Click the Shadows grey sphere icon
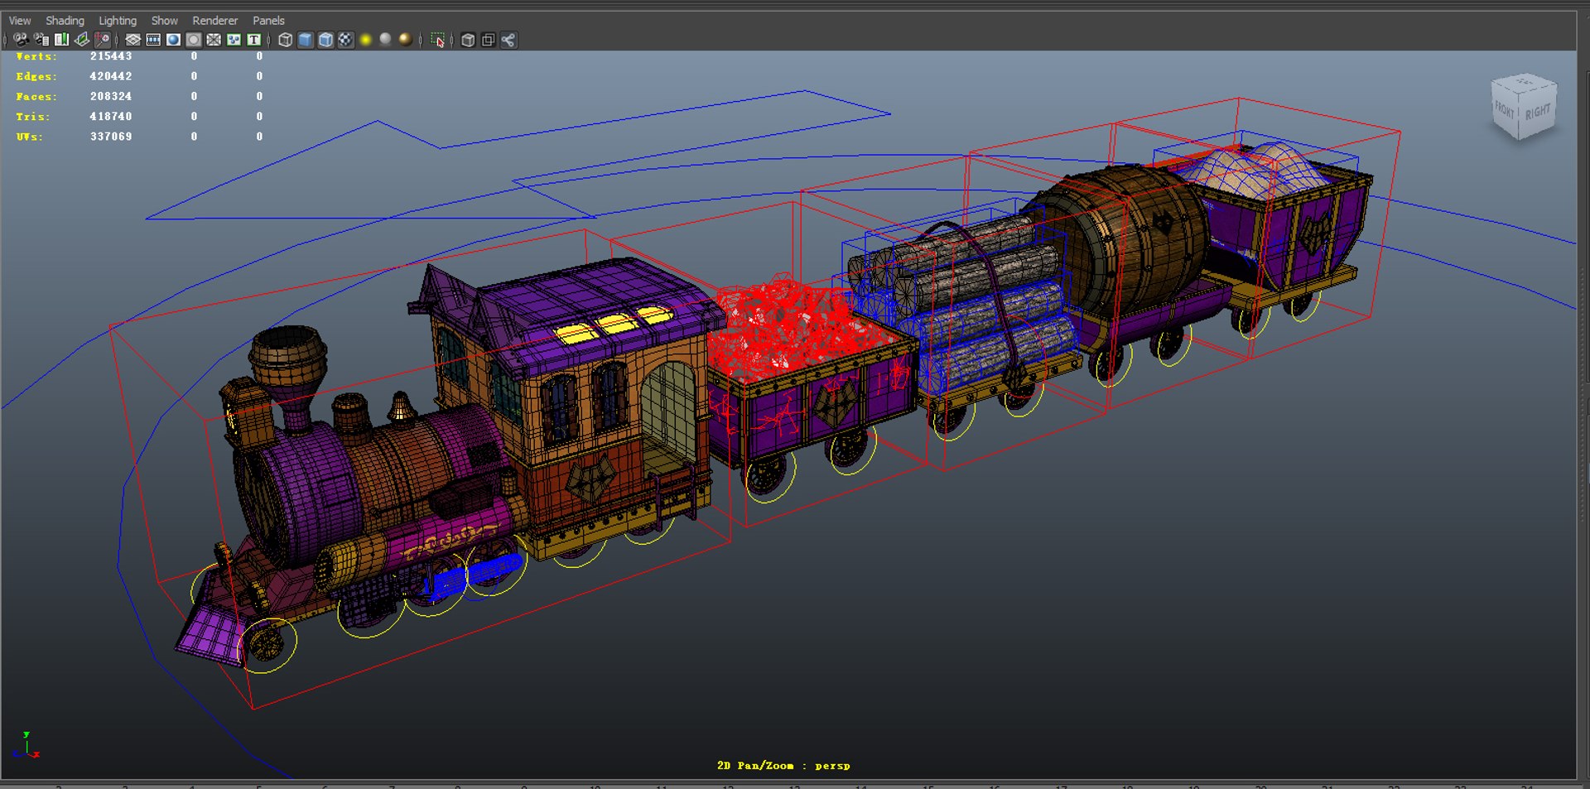The image size is (1590, 789). (386, 40)
